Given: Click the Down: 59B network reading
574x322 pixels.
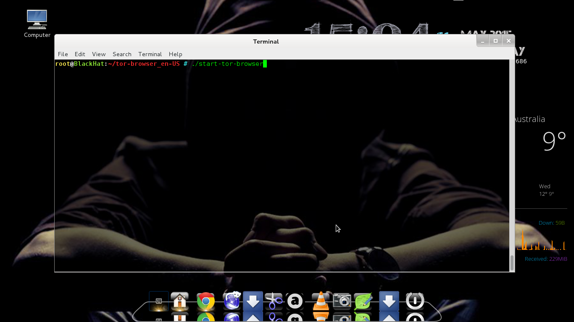Looking at the screenshot, I should [x=552, y=223].
